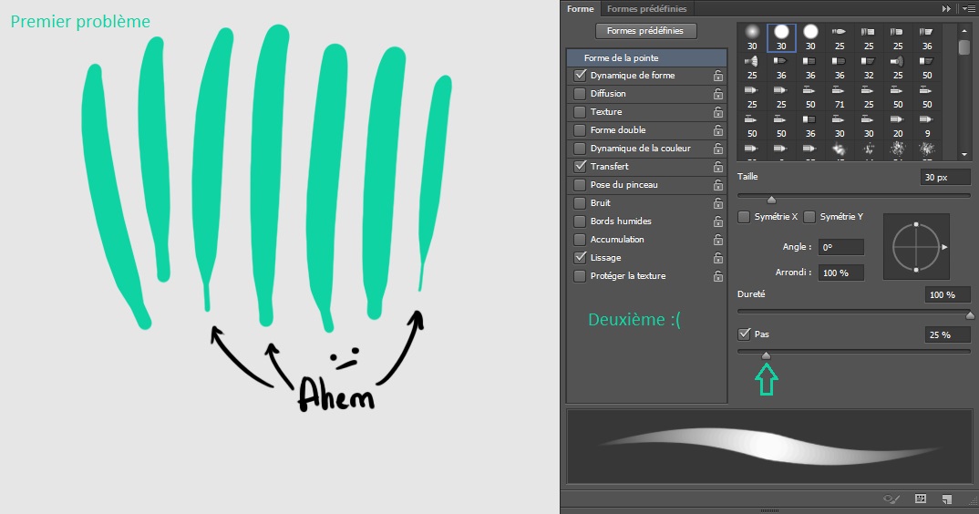Click the new brush preset icon at panel bottom
Screen dimensions: 979x514
point(947,499)
